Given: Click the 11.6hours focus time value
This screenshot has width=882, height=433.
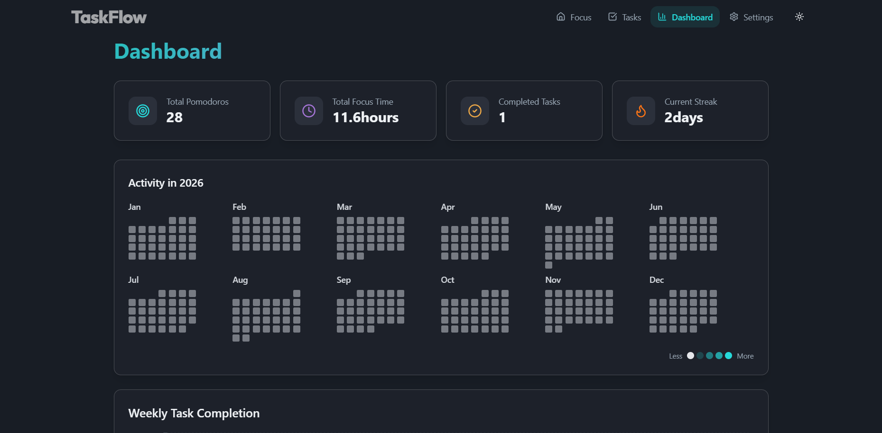Looking at the screenshot, I should click(x=365, y=117).
